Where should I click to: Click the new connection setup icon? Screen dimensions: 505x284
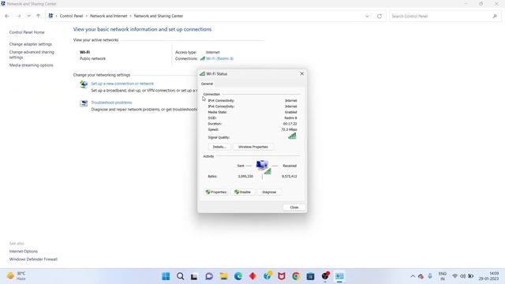84,84
